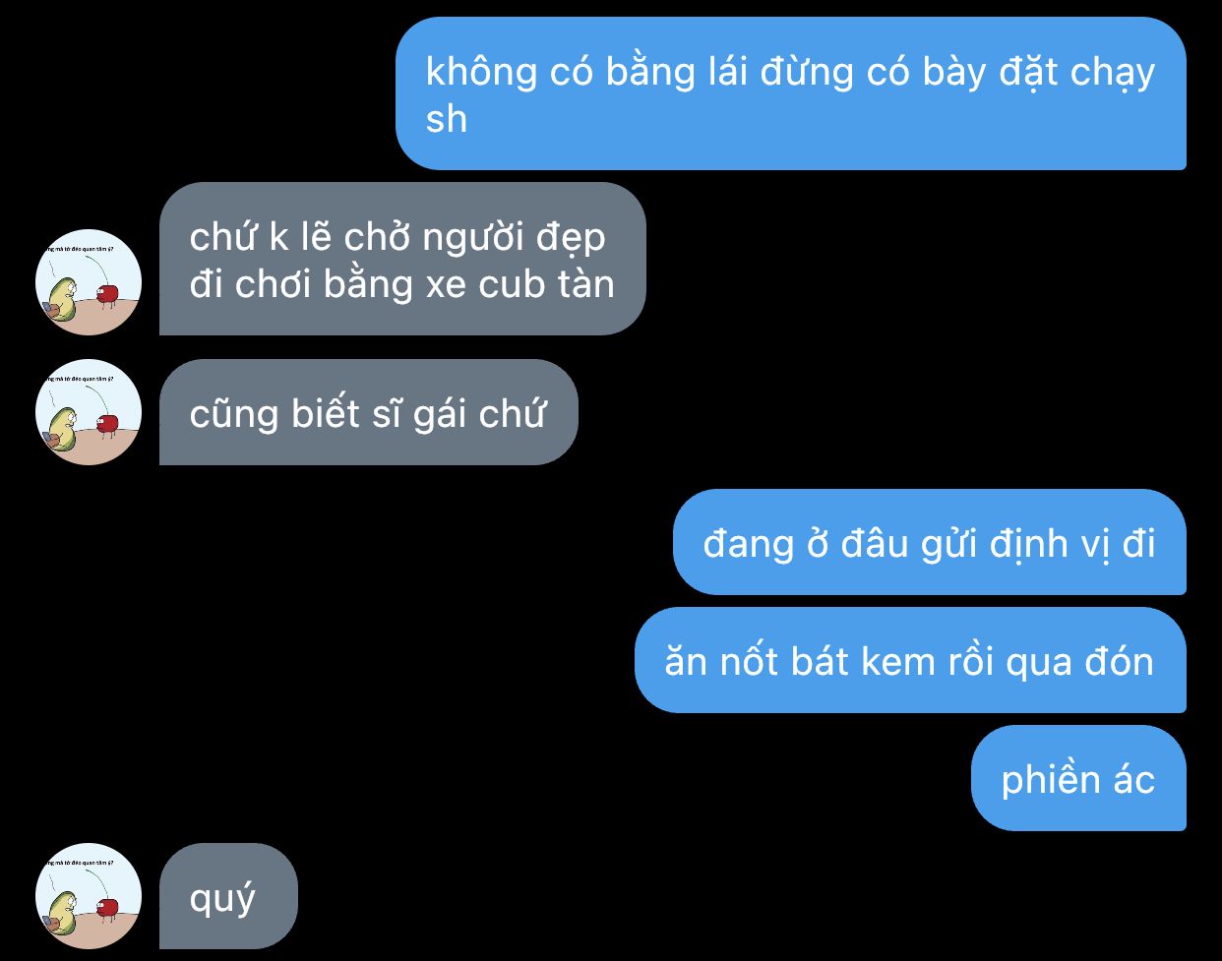The image size is (1222, 961).
Task: Select "đang ở đâu gửi định vị đi" message
Action: pos(930,542)
